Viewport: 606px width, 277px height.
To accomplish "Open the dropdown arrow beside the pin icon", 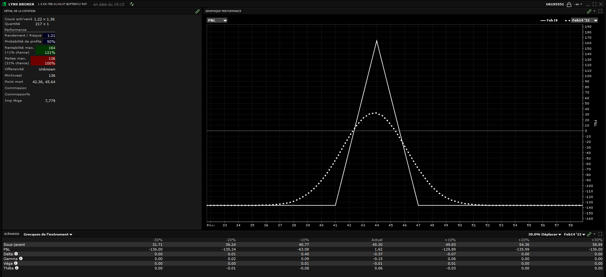I will click(581, 4).
